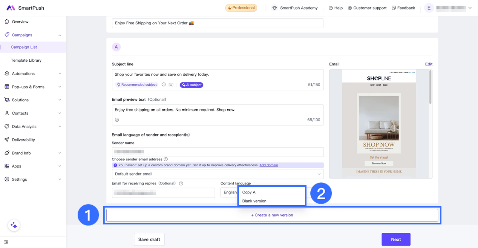Click help icon beside sender email address
The height and width of the screenshot is (248, 478).
click(166, 159)
